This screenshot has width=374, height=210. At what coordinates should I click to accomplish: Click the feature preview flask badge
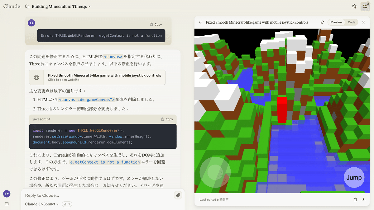click(x=67, y=204)
